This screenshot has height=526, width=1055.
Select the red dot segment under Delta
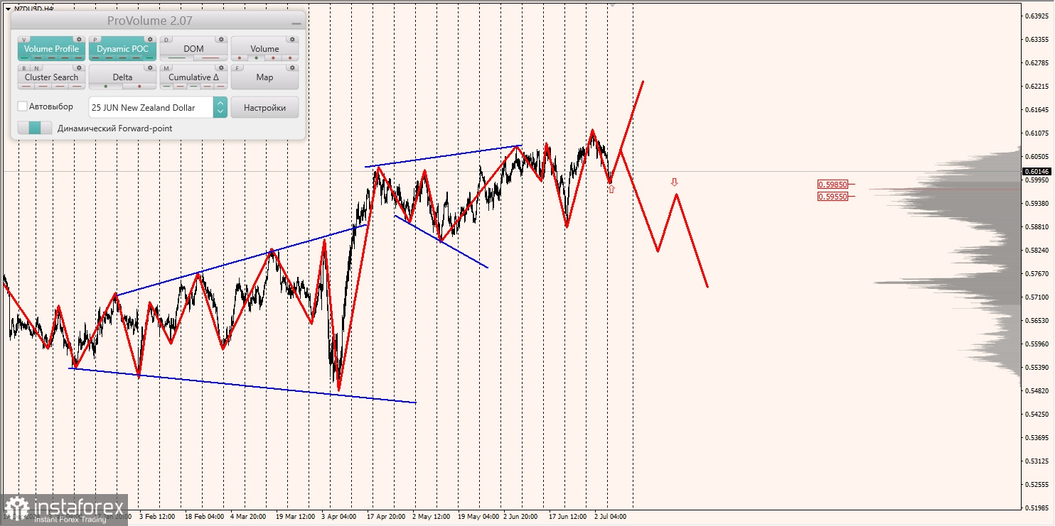(139, 86)
